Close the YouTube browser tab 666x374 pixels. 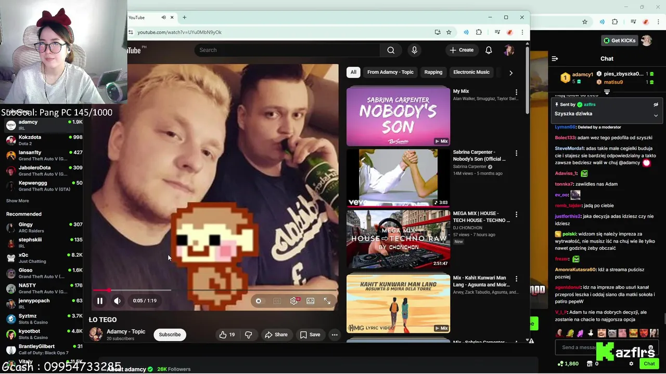(172, 17)
